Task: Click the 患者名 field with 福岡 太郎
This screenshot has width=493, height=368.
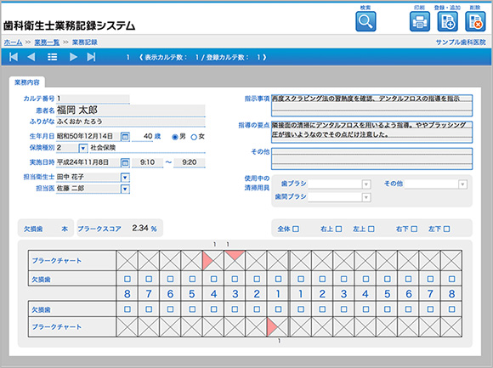Action: [x=131, y=110]
